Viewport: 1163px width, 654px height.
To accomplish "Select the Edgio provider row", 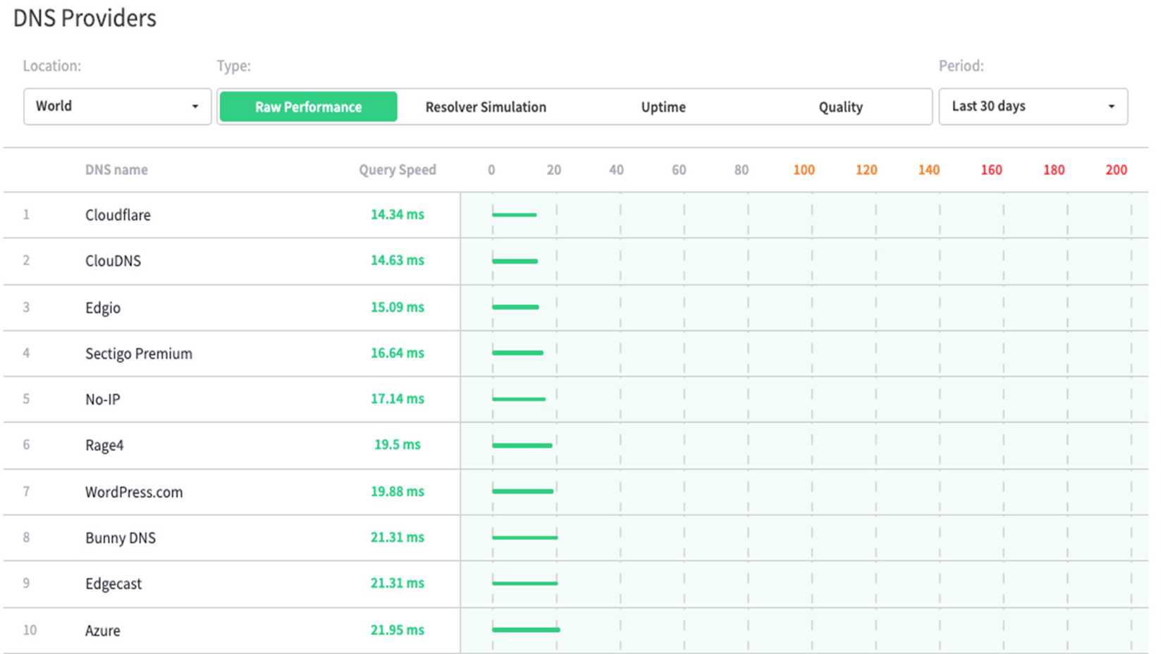I will pyautogui.click(x=102, y=307).
